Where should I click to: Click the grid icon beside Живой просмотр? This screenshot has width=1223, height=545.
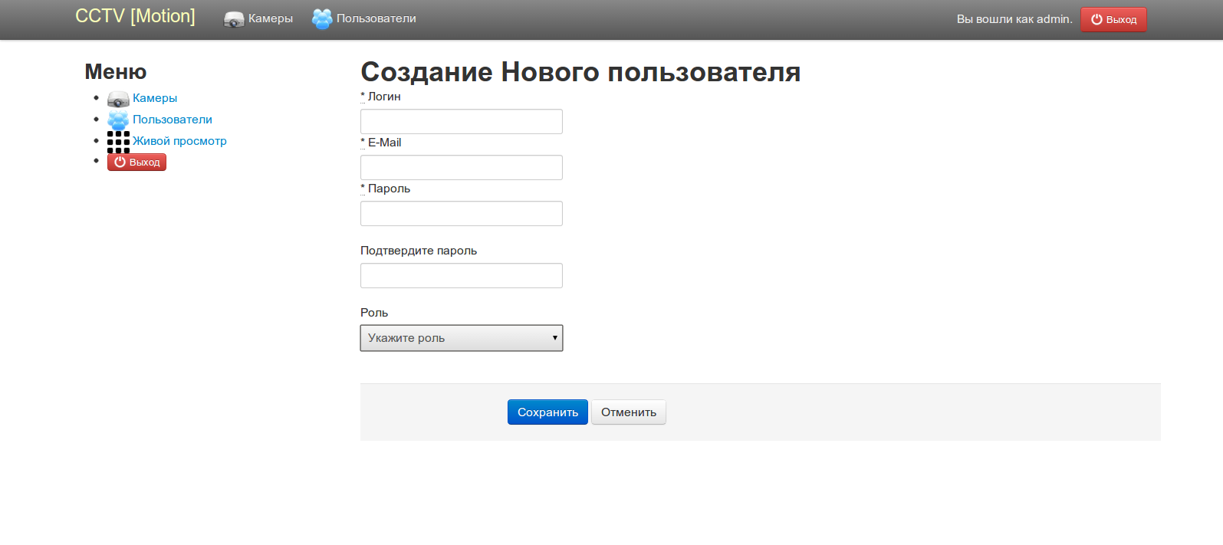tap(118, 142)
